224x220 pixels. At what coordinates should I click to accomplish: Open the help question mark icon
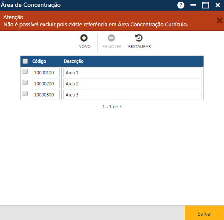181,5
